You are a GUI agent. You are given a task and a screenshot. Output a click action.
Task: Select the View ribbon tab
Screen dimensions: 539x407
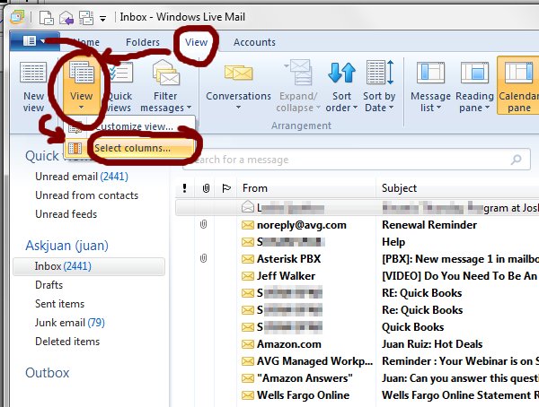[x=196, y=42]
